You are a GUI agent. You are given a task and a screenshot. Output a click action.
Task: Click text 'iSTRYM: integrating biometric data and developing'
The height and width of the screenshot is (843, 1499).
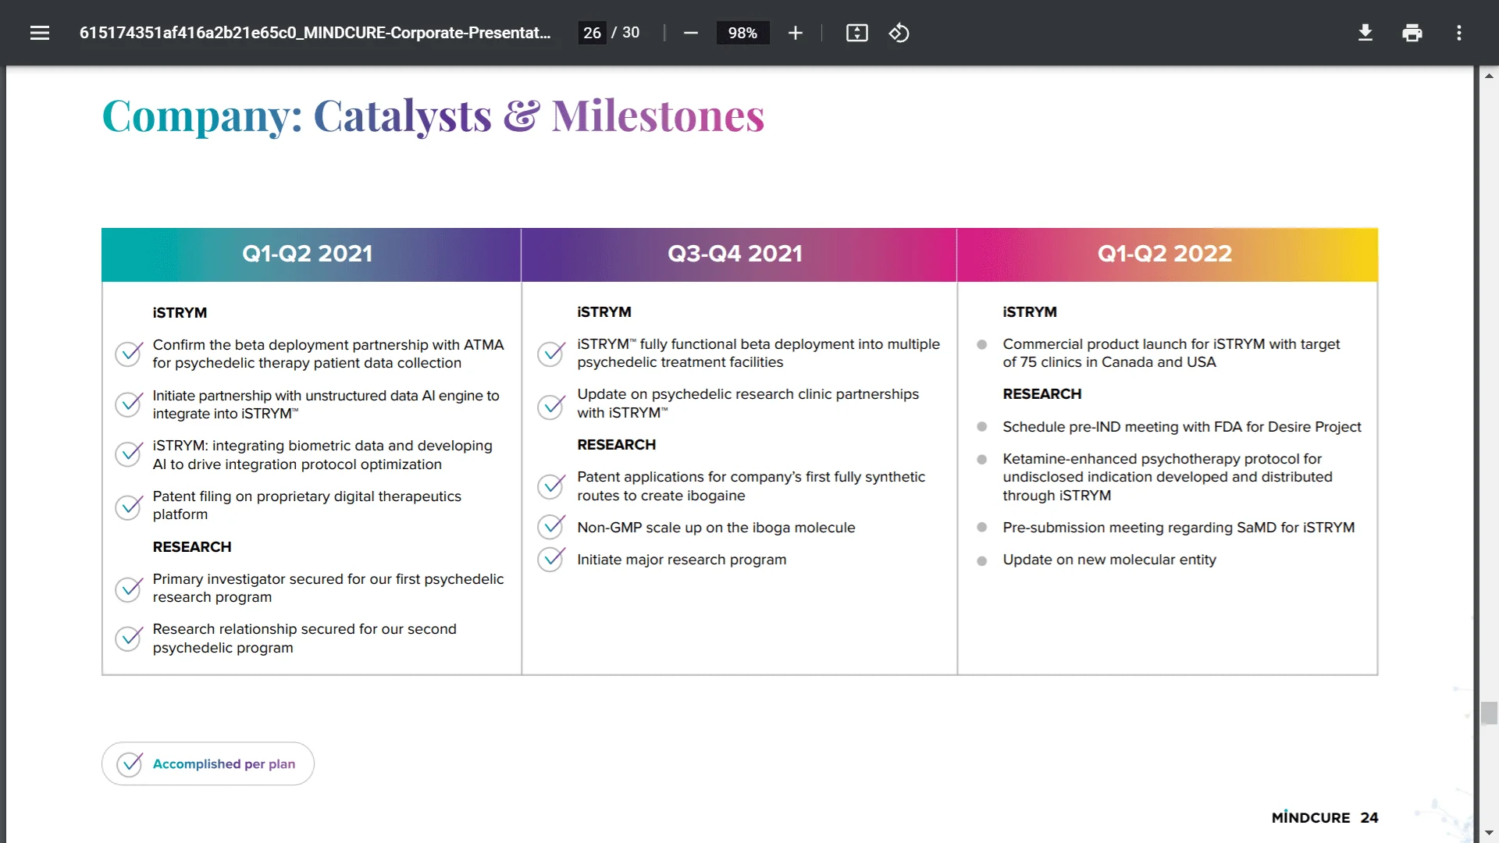coord(322,446)
